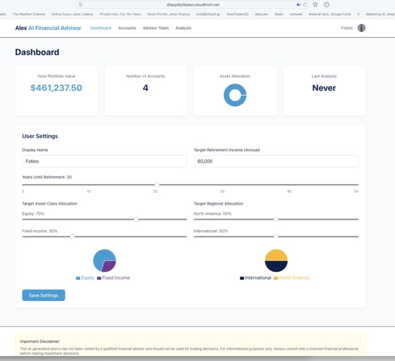Image resolution: width=395 pixels, height=361 pixels.
Task: Click the International slider handle
Action: 276,236
